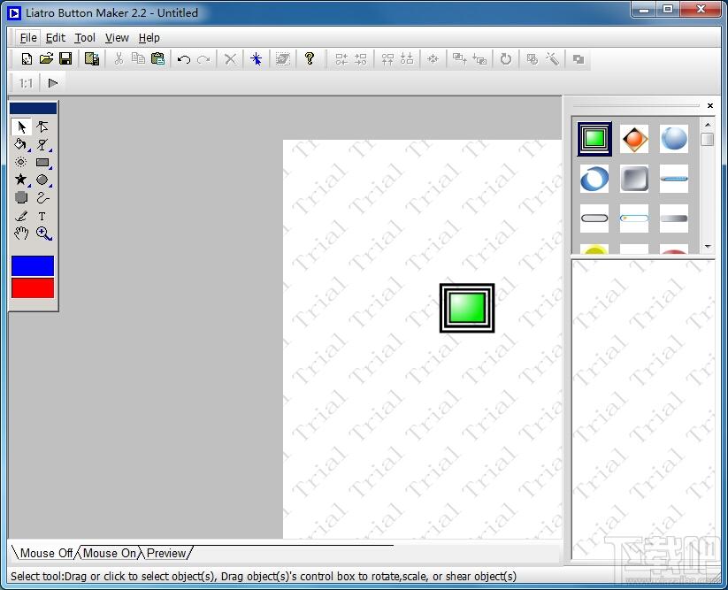The height and width of the screenshot is (590, 728).
Task: Pick the green square button template
Action: (x=594, y=138)
